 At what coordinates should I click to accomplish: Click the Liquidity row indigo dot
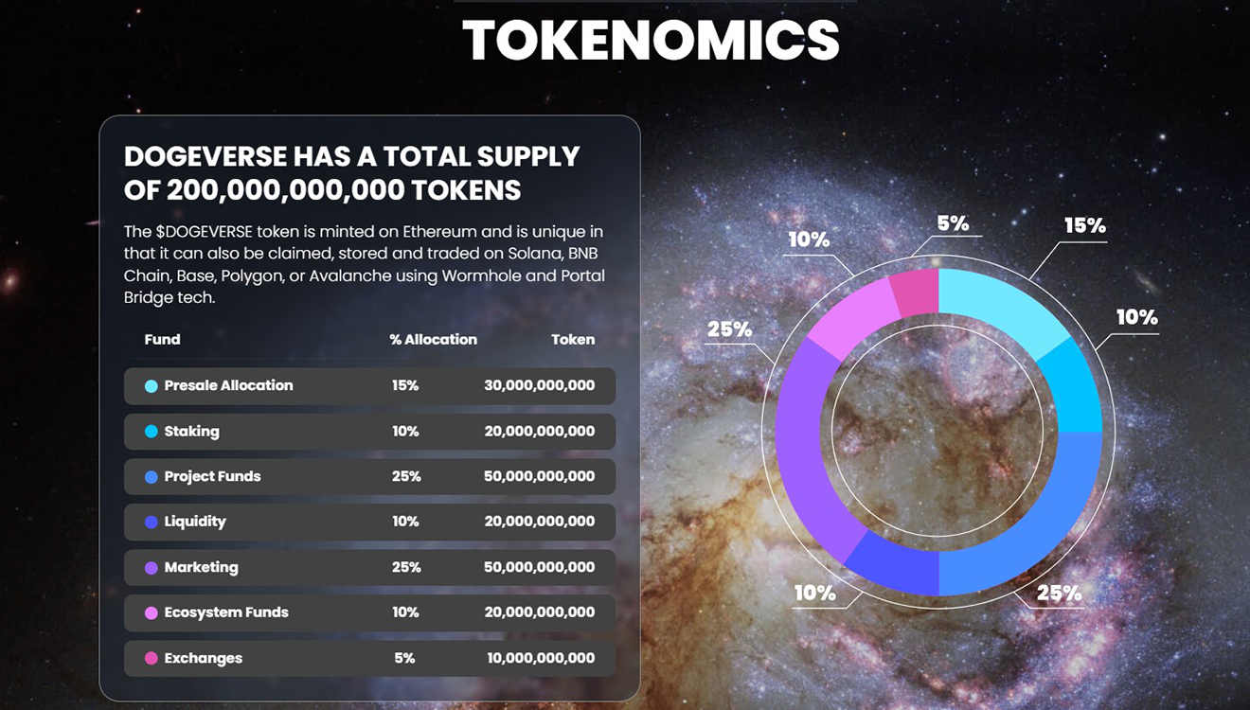pos(152,522)
